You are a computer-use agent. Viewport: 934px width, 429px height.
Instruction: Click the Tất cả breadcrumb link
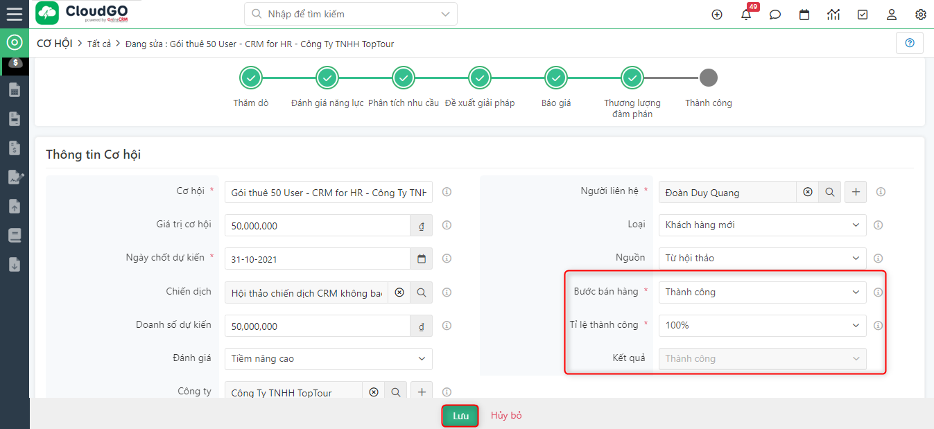point(99,44)
